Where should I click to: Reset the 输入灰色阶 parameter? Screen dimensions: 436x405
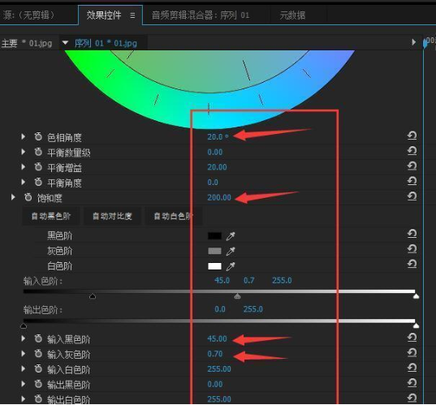pyautogui.click(x=412, y=352)
